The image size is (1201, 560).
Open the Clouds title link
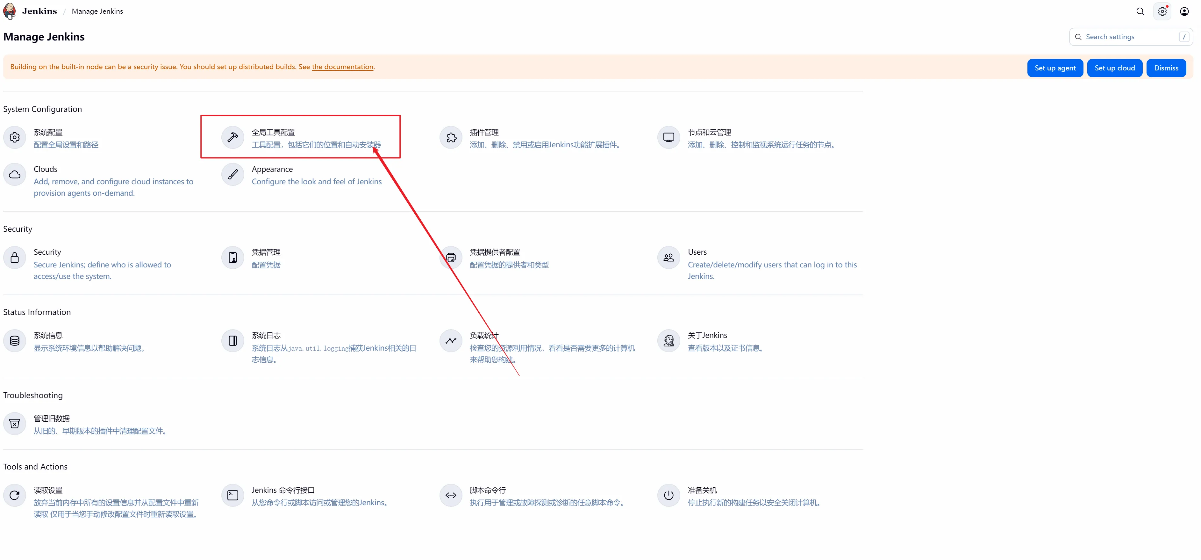[x=45, y=169]
